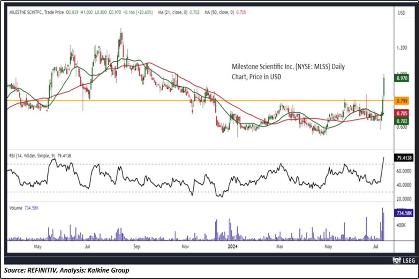Click the C0.970 close value in header

pyautogui.click(x=115, y=12)
